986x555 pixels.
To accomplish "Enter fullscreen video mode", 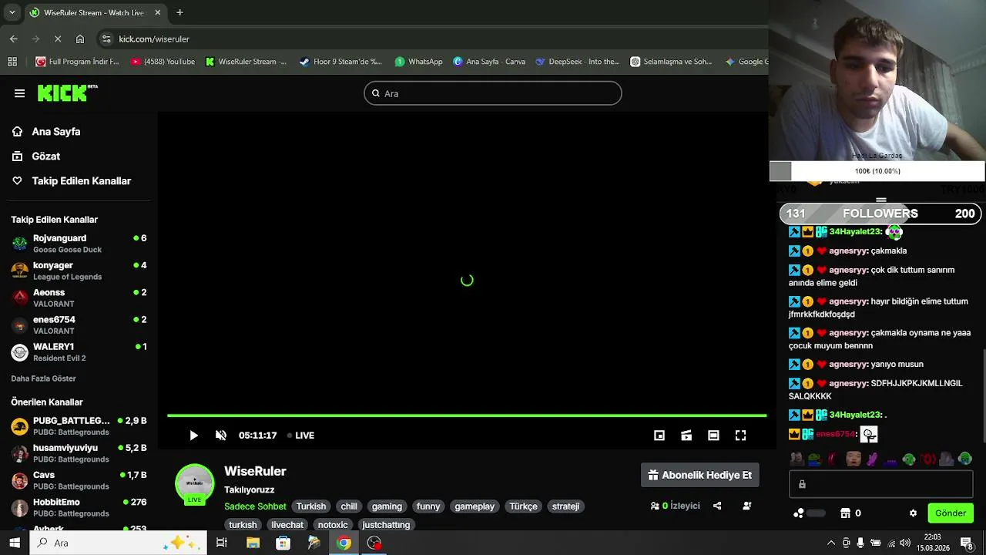I will 740,436.
